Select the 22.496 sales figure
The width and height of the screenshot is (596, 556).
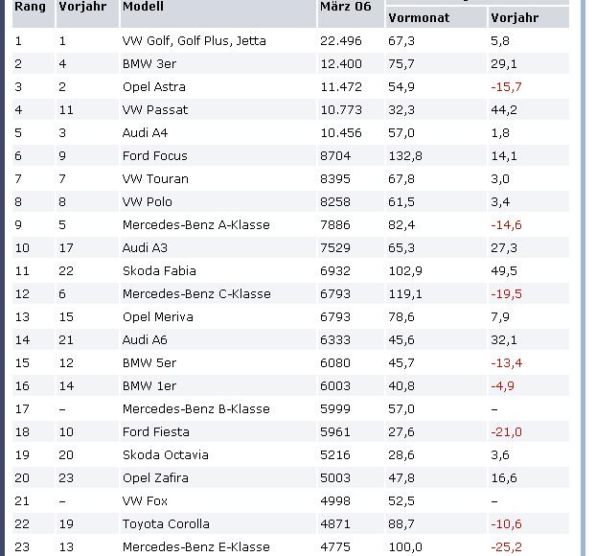341,41
